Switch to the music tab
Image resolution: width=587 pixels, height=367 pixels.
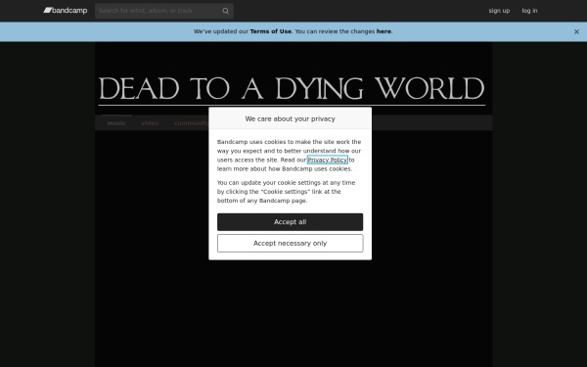(116, 123)
